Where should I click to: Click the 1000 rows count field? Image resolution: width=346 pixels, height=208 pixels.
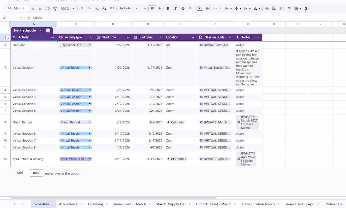coord(36,173)
